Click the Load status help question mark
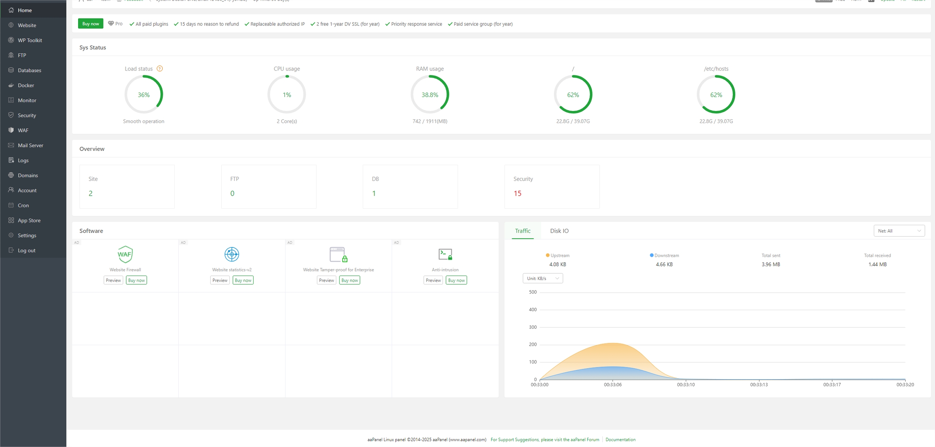The height and width of the screenshot is (447, 935). tap(160, 68)
